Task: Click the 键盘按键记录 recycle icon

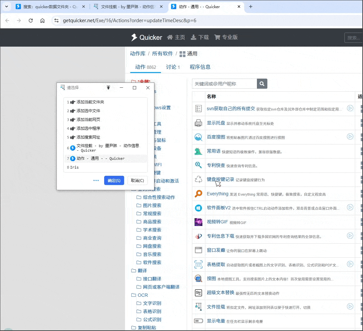Action: tap(198, 179)
